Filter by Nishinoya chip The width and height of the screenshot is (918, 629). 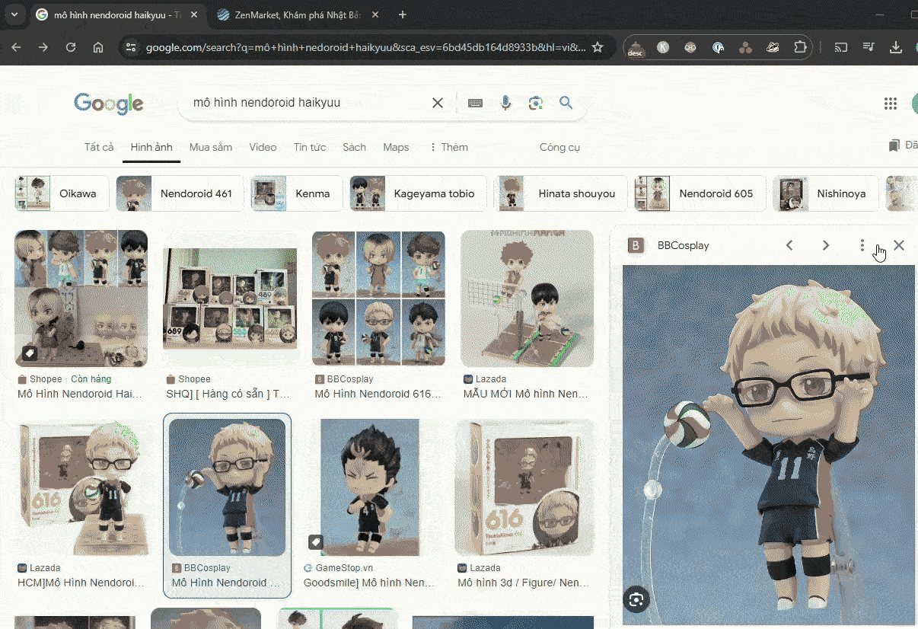click(826, 193)
